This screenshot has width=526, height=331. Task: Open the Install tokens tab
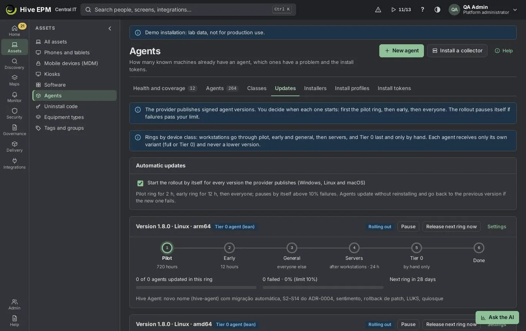(x=394, y=88)
